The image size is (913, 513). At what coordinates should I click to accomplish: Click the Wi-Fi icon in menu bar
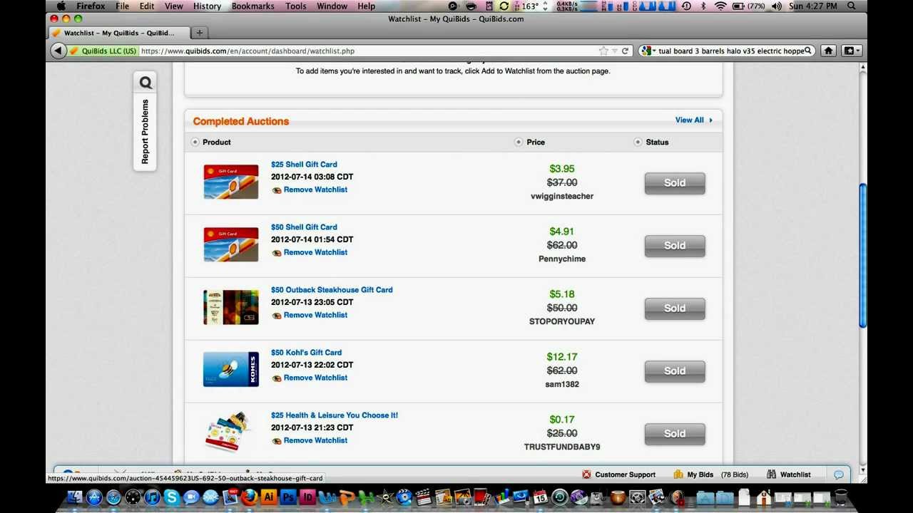(720, 6)
